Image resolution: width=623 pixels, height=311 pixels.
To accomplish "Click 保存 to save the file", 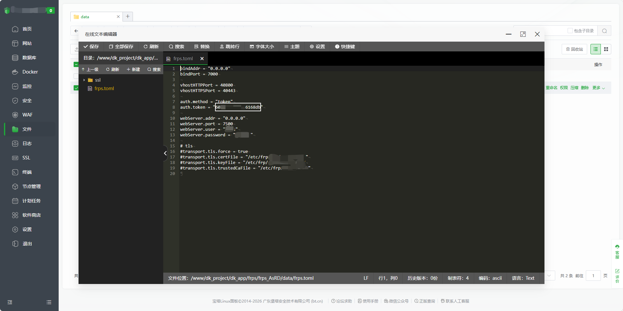I will click(91, 47).
